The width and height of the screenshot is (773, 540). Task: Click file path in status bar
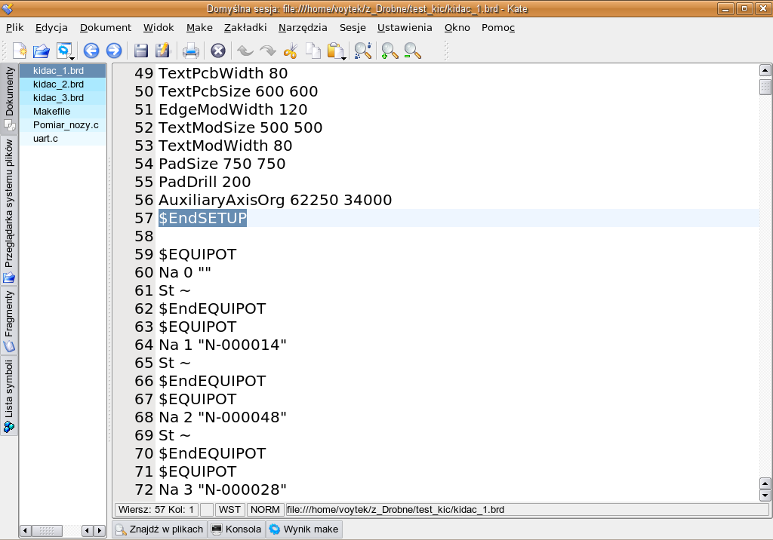[527, 509]
